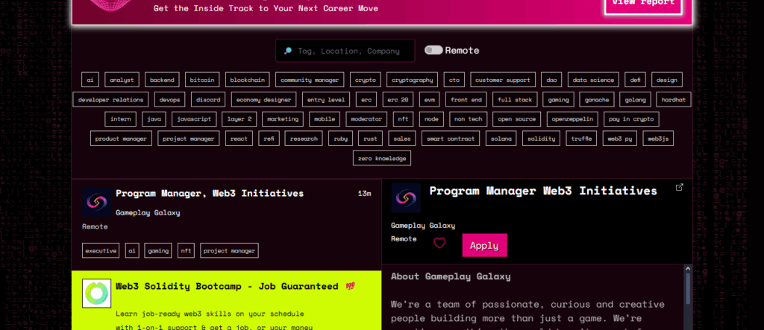Click the executive tag on job listing
Image resolution: width=764 pixels, height=330 pixels.
pyautogui.click(x=101, y=251)
